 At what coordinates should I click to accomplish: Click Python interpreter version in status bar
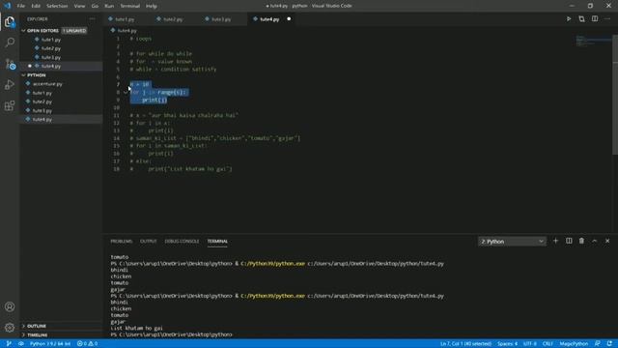tap(50, 344)
